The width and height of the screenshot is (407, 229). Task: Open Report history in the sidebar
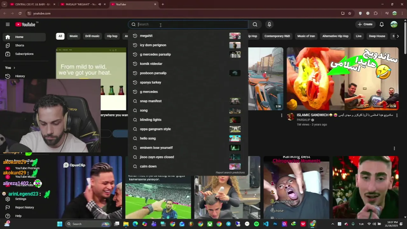(24, 207)
